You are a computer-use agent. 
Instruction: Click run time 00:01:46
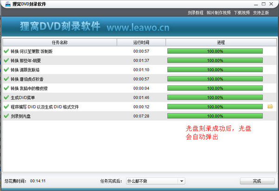[x=141, y=97]
